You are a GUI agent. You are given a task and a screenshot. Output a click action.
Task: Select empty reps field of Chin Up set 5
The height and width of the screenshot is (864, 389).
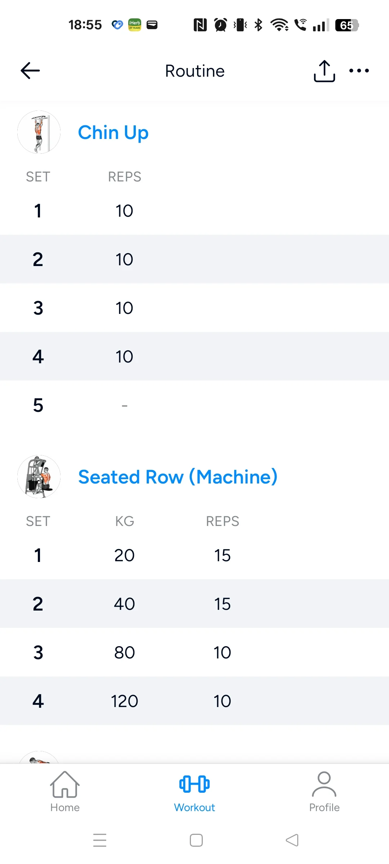pos(124,405)
